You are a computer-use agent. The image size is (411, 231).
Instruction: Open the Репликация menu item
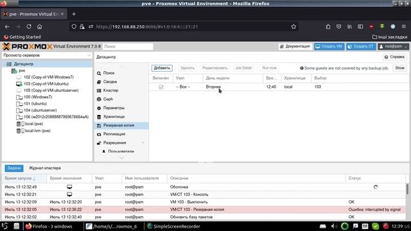(121, 134)
